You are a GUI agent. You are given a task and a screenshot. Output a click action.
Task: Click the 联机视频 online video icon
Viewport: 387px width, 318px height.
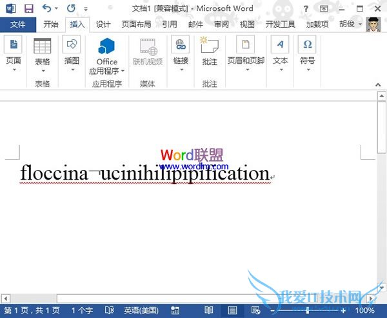pos(148,46)
